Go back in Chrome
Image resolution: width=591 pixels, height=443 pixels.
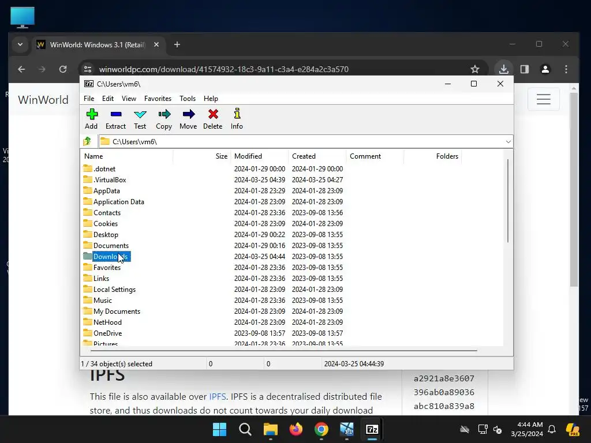click(x=21, y=69)
